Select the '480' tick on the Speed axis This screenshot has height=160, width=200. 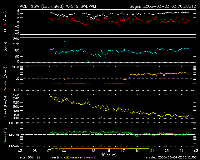(x=16, y=111)
